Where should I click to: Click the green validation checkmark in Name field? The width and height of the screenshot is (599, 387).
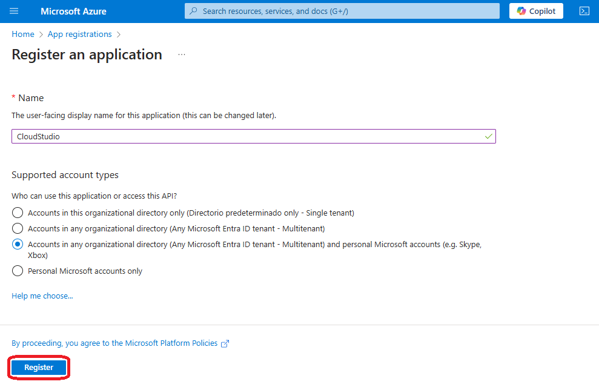coord(488,136)
